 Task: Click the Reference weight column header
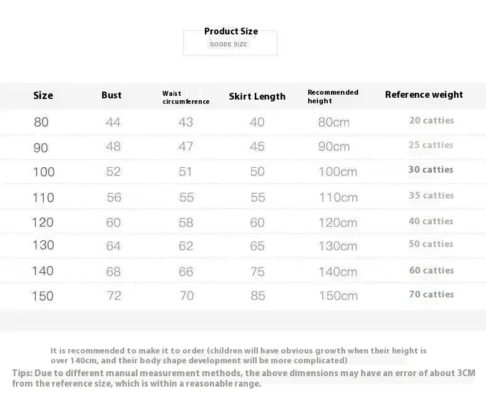pos(424,95)
